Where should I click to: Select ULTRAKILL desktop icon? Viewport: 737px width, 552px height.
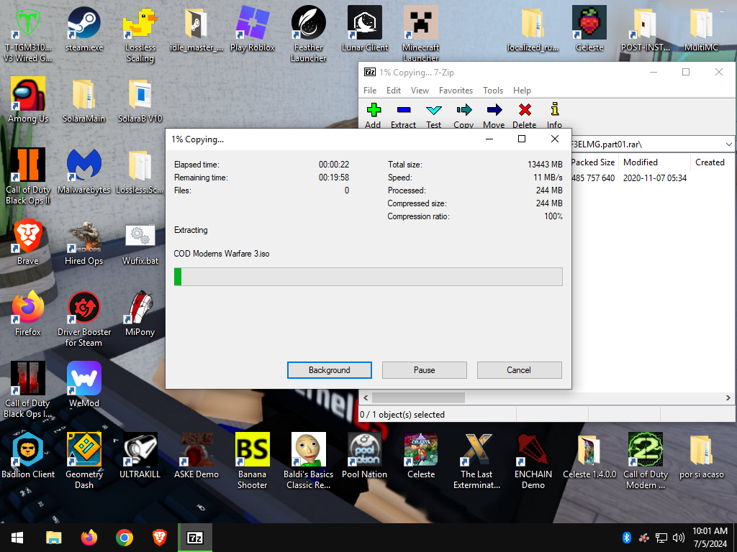(x=140, y=456)
